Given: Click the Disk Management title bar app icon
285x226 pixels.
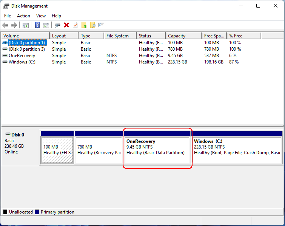Looking at the screenshot, I should click(x=6, y=6).
